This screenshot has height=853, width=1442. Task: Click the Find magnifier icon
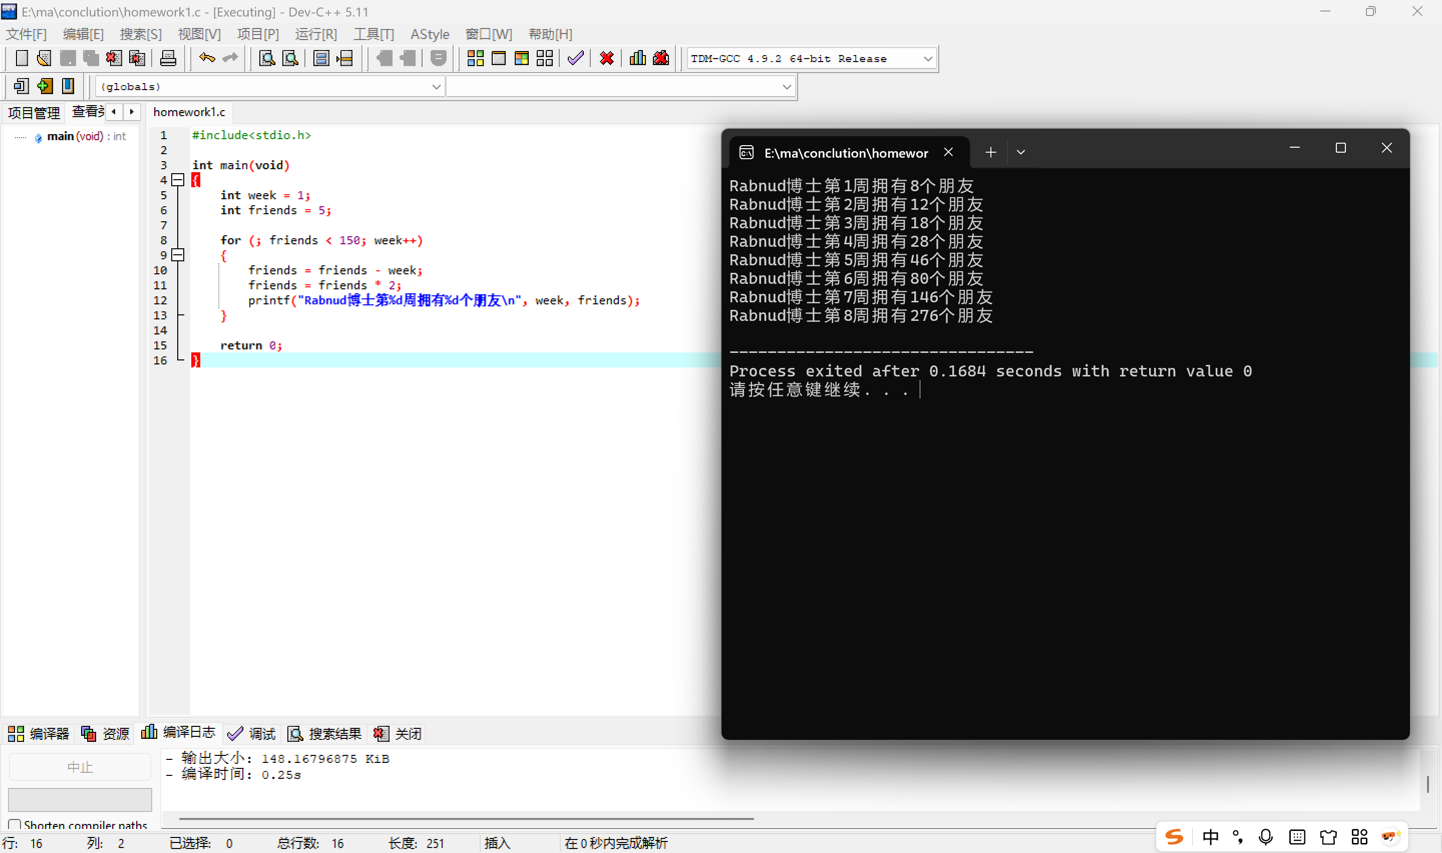pos(267,58)
